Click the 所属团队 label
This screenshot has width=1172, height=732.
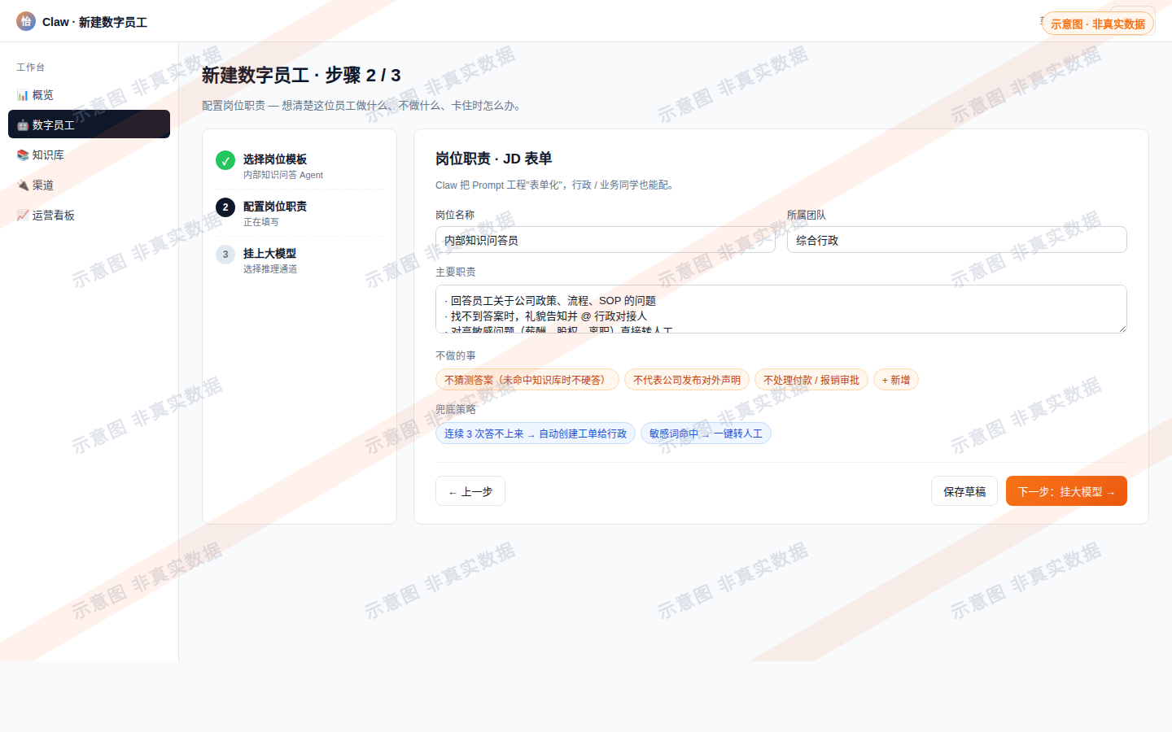tap(807, 215)
